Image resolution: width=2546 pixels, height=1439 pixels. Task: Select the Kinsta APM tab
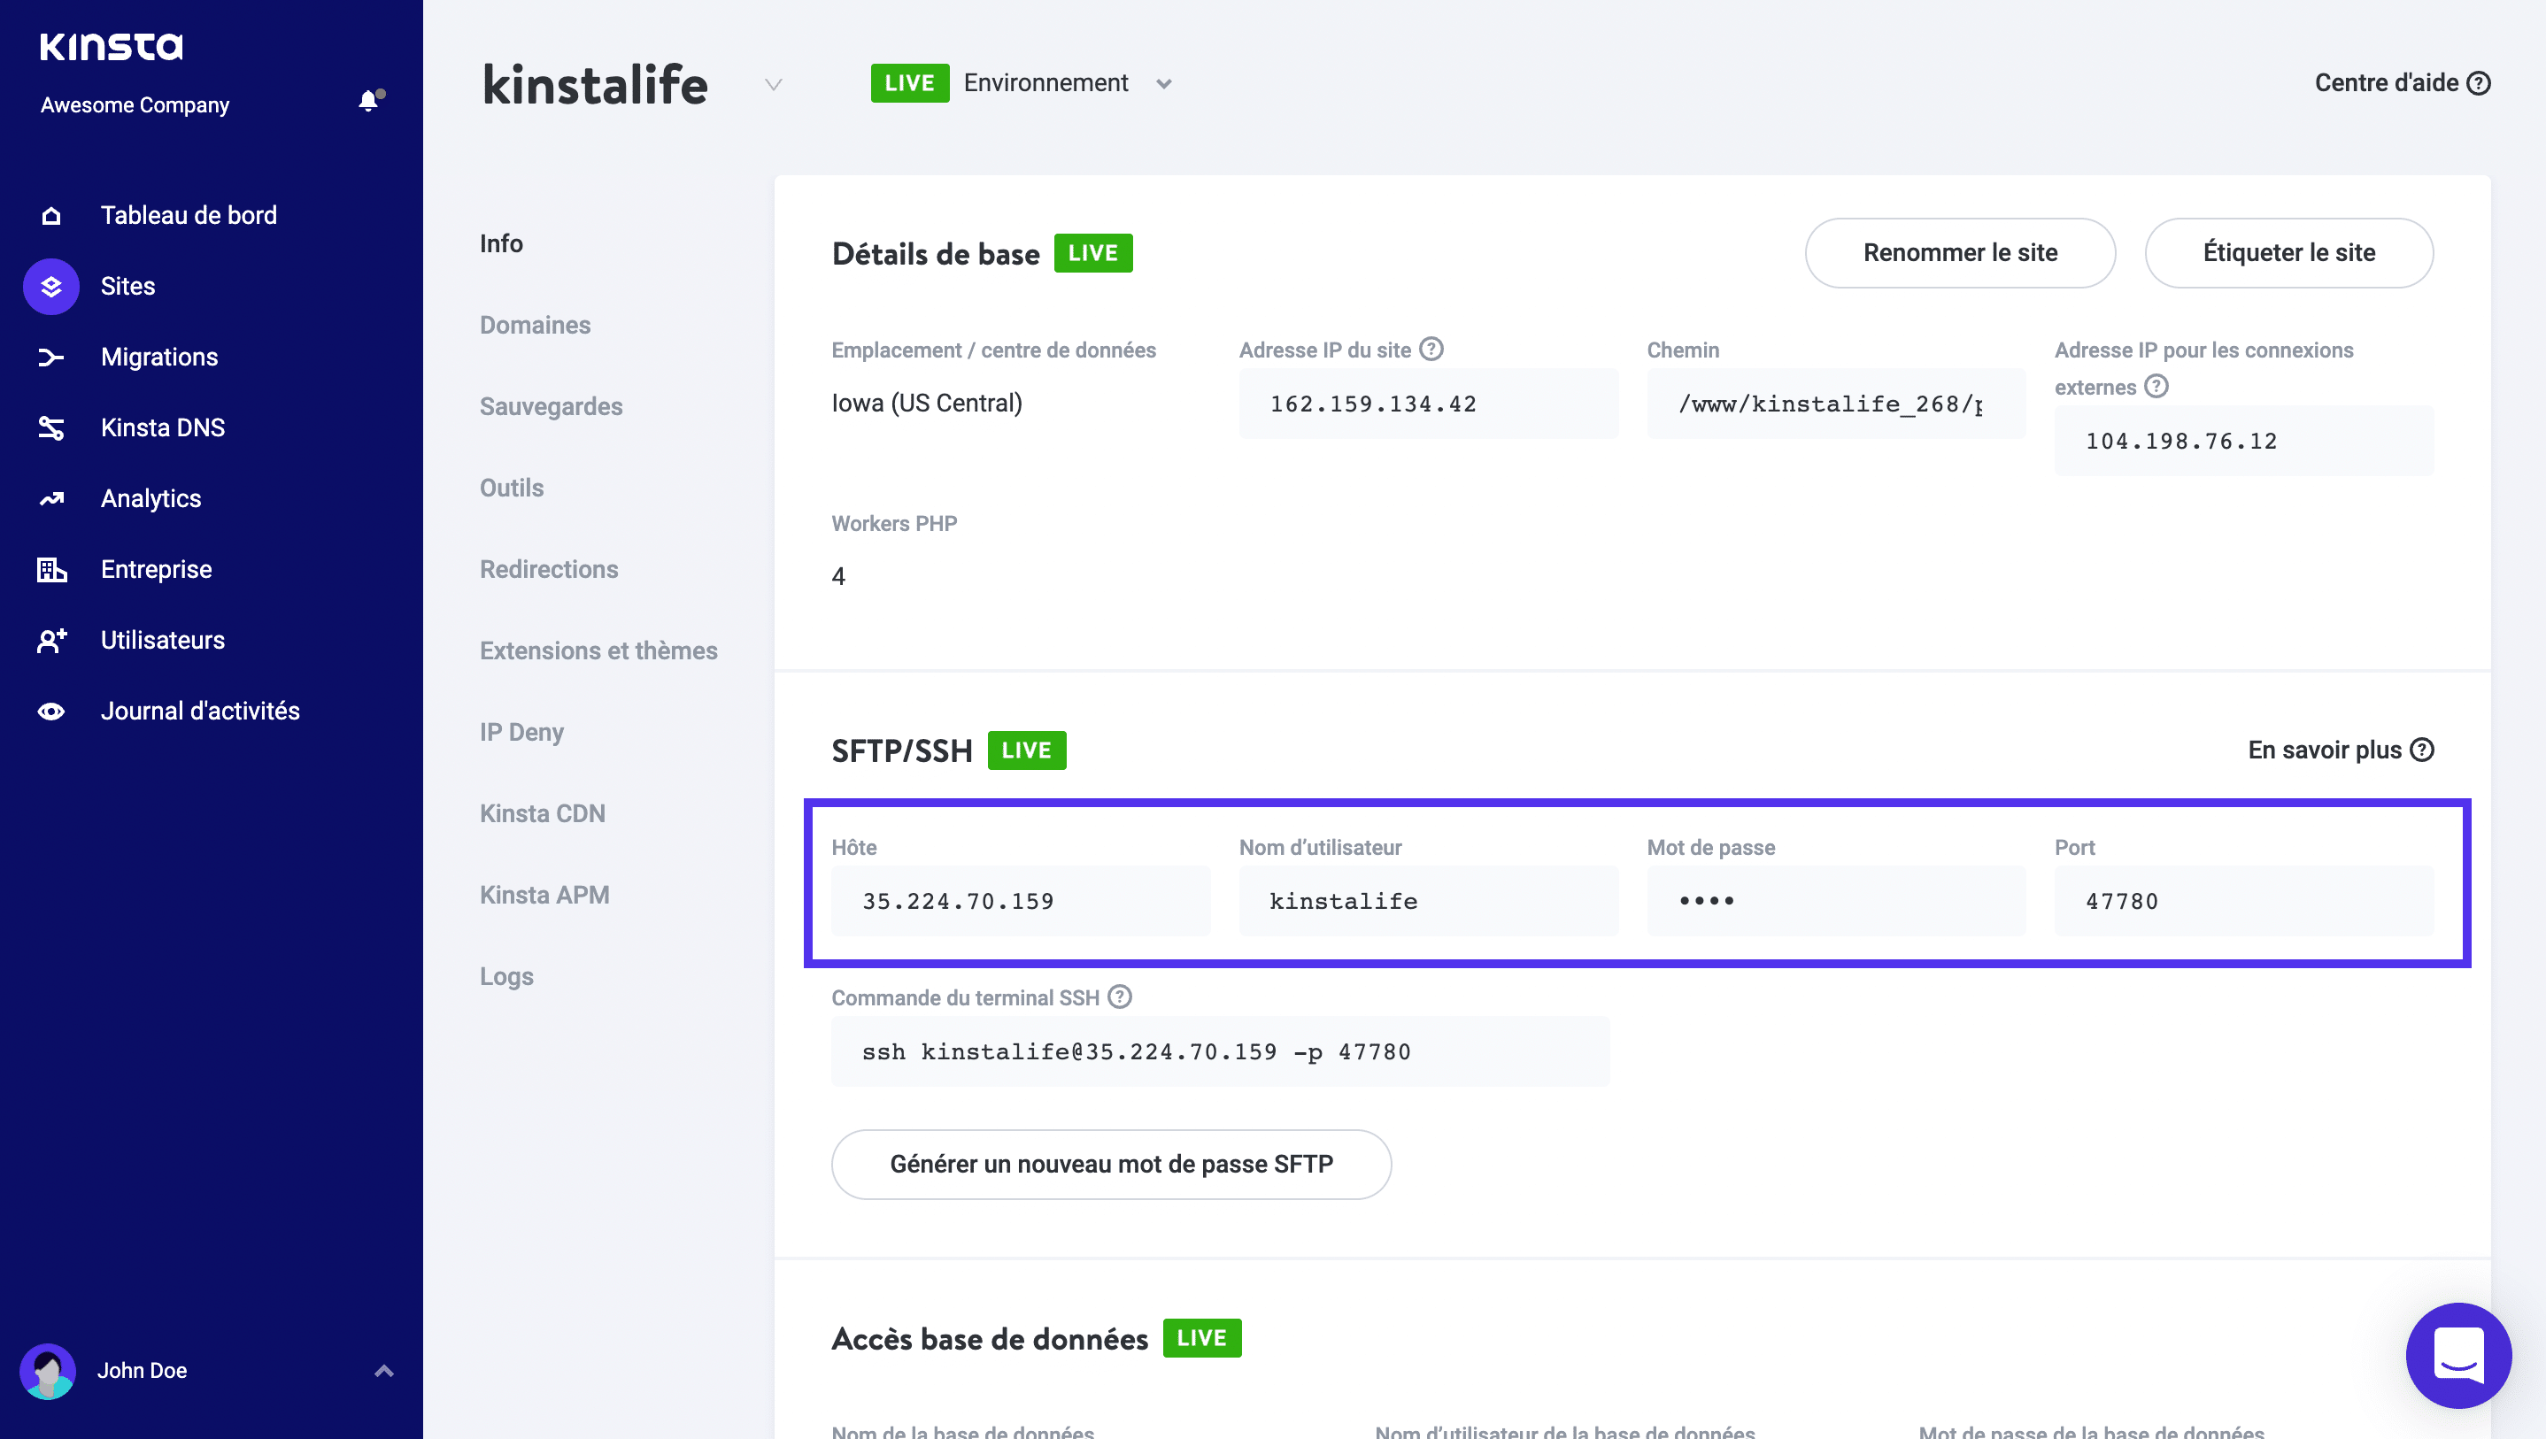[544, 895]
